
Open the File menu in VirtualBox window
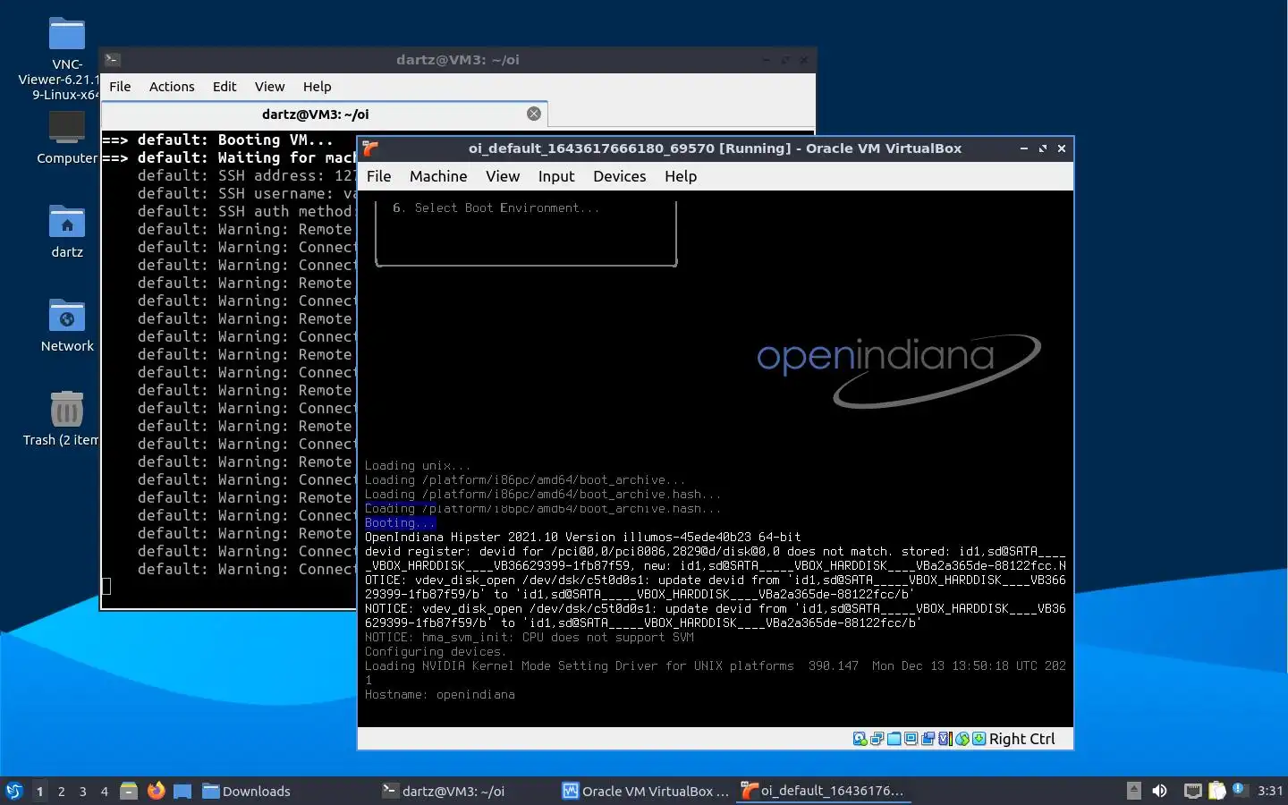[378, 176]
